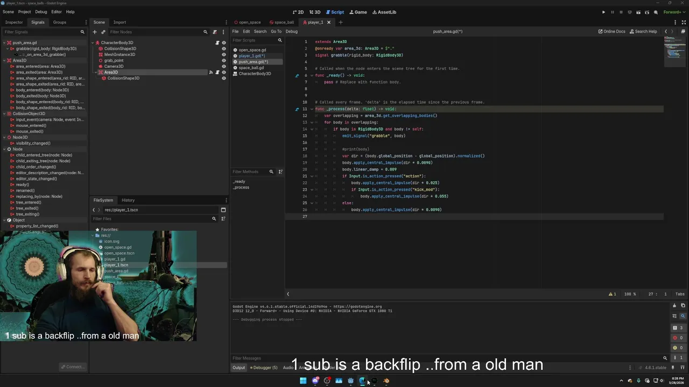
Task: Toggle FileSystem split mode icon
Action: (223, 210)
